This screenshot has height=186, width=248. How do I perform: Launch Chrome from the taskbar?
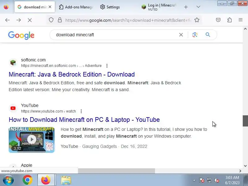click(x=27, y=180)
